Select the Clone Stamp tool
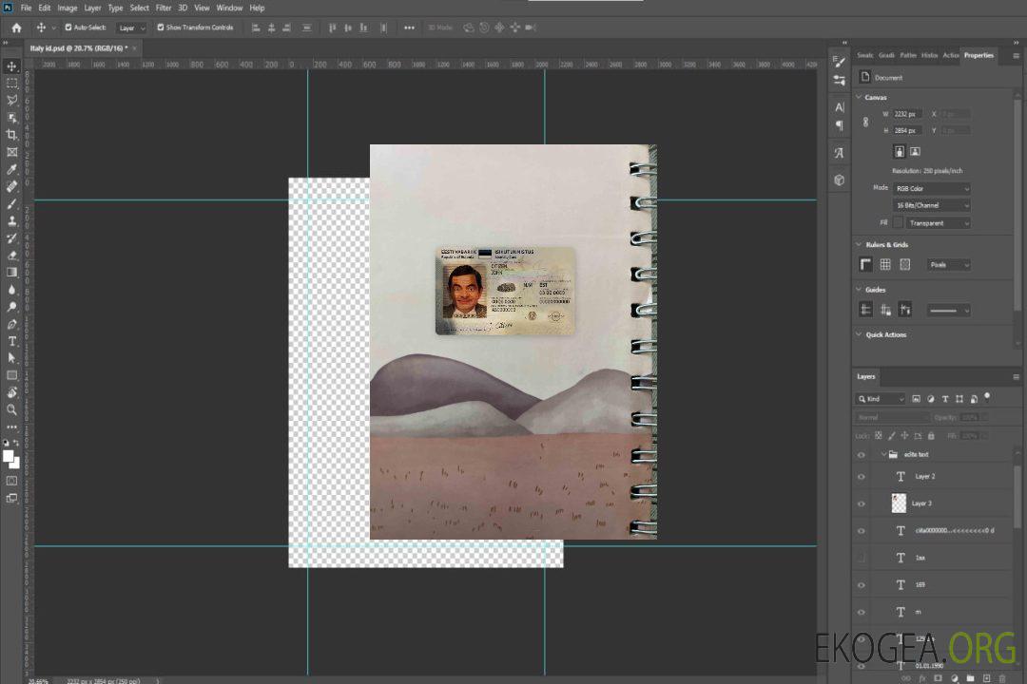The height and width of the screenshot is (684, 1027). pyautogui.click(x=11, y=221)
